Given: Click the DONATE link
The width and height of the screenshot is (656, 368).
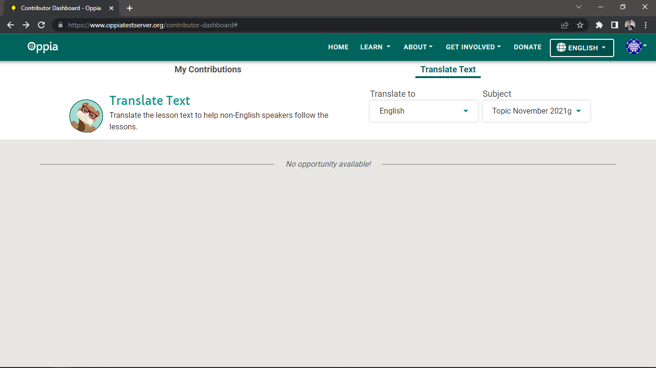Looking at the screenshot, I should click(527, 47).
